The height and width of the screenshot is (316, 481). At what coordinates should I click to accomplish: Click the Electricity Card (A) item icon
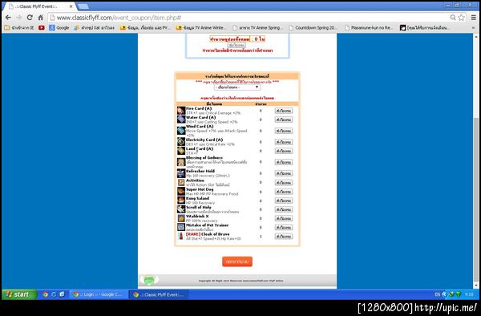181,142
